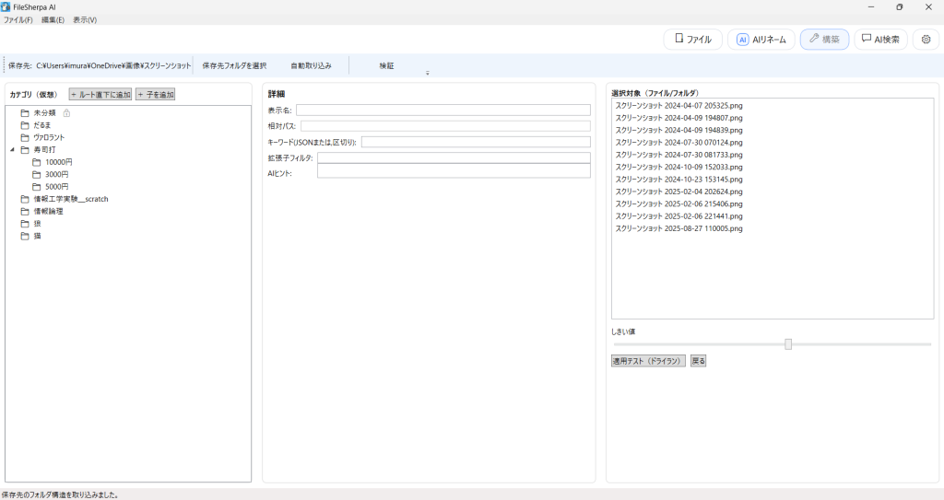Screen dimensions: 944x500
Task: Click the しきい値 slider handle
Action: point(788,344)
